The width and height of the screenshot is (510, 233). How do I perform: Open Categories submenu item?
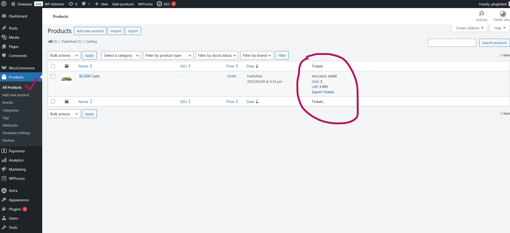10,110
